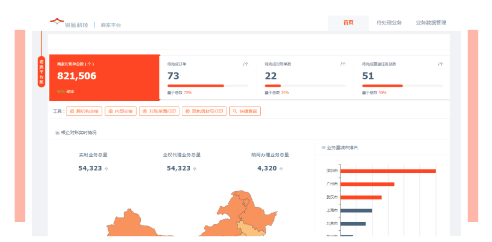Toggle the 切换平台版 side switch
This screenshot has height=242, width=492.
(41, 71)
